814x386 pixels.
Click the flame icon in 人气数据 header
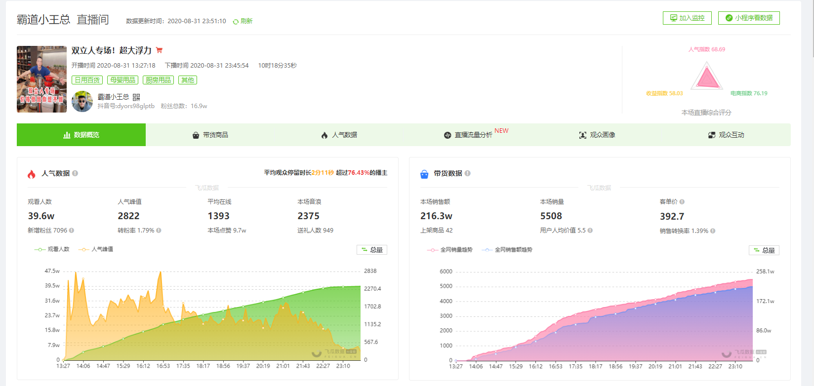pos(32,174)
